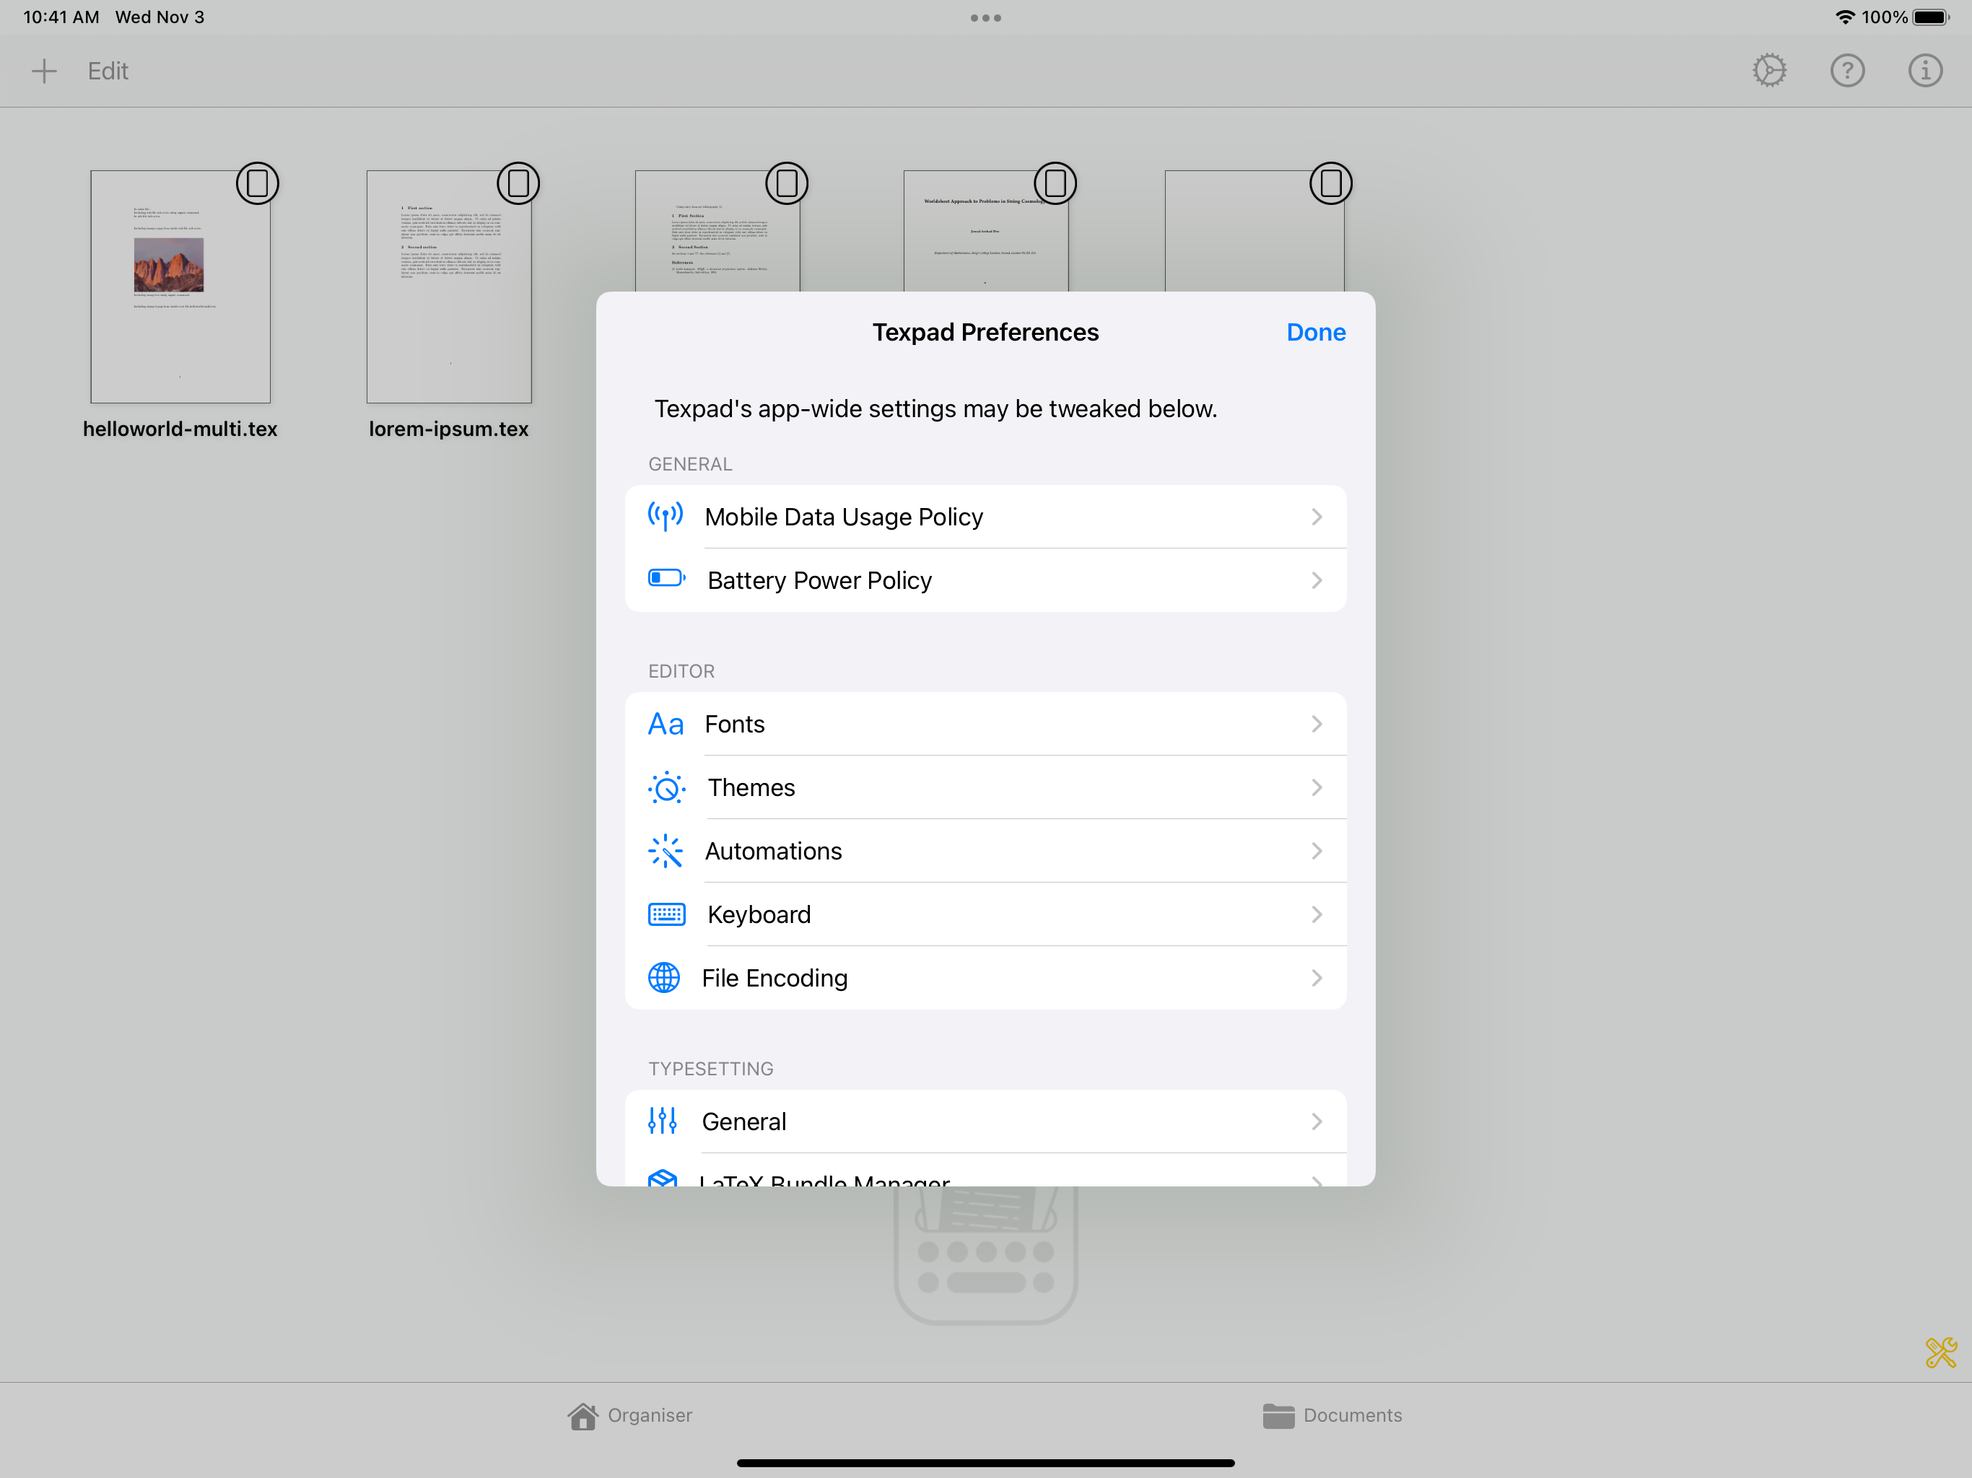Image resolution: width=1972 pixels, height=1478 pixels.
Task: Open the help question mark icon
Action: 1847,71
